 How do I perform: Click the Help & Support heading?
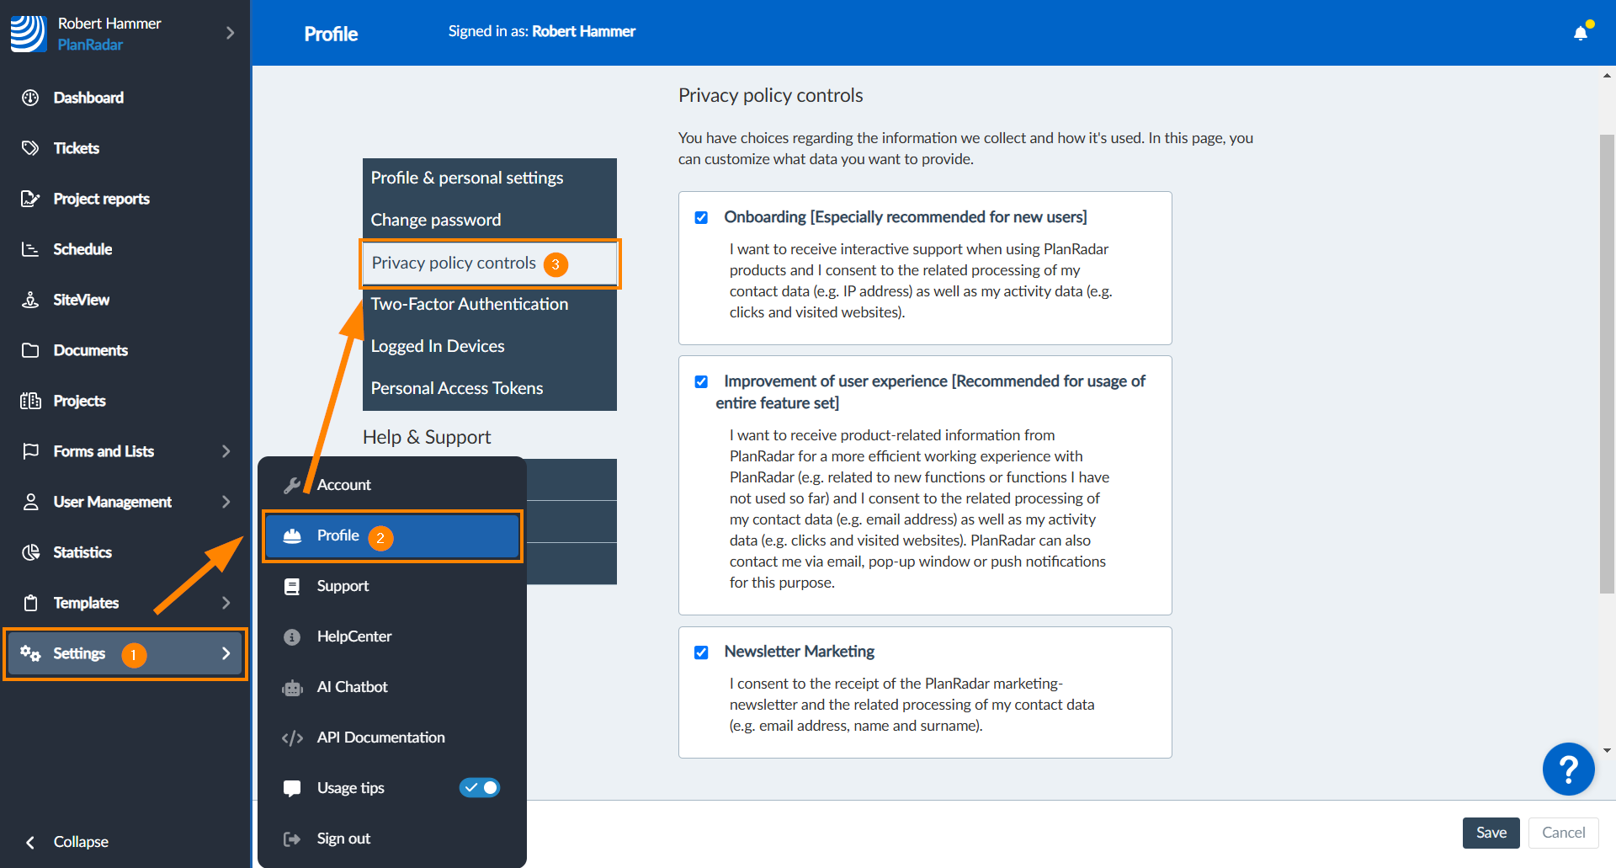click(x=427, y=437)
